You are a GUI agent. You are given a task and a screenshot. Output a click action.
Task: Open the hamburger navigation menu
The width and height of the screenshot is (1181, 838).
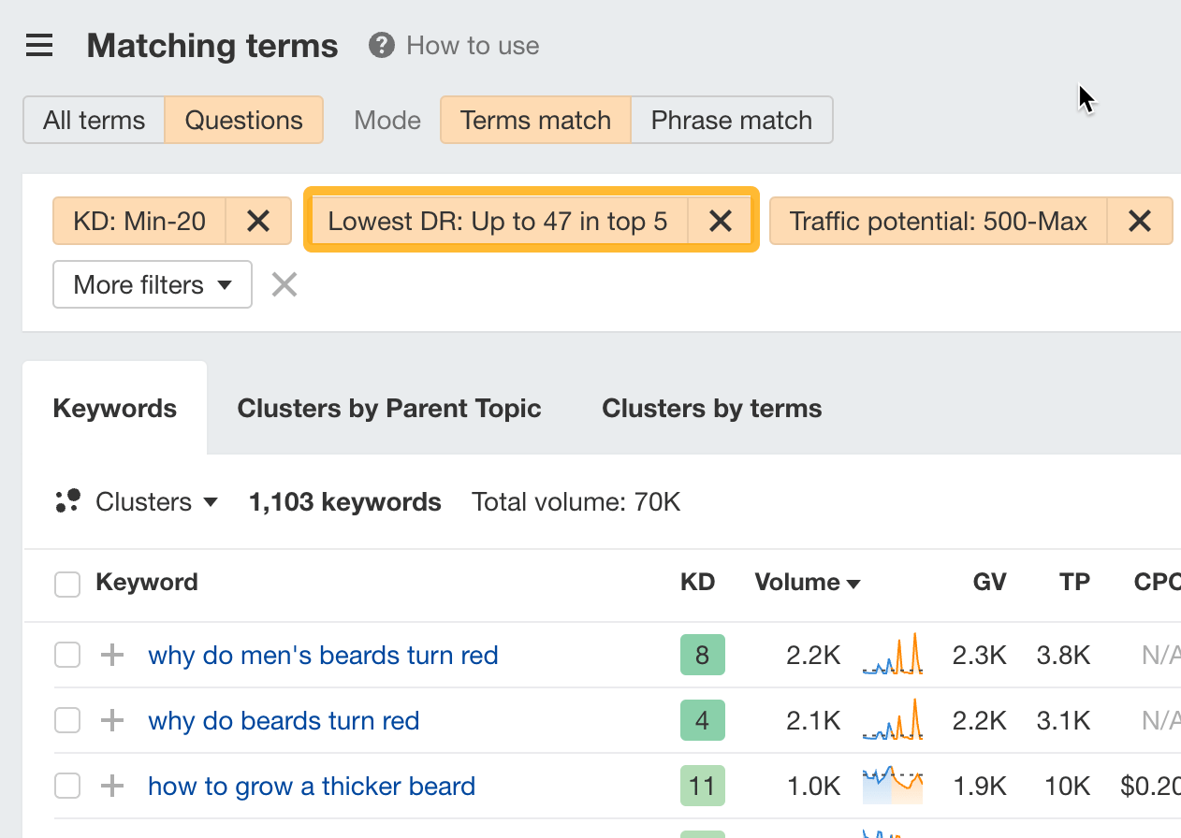(x=38, y=44)
